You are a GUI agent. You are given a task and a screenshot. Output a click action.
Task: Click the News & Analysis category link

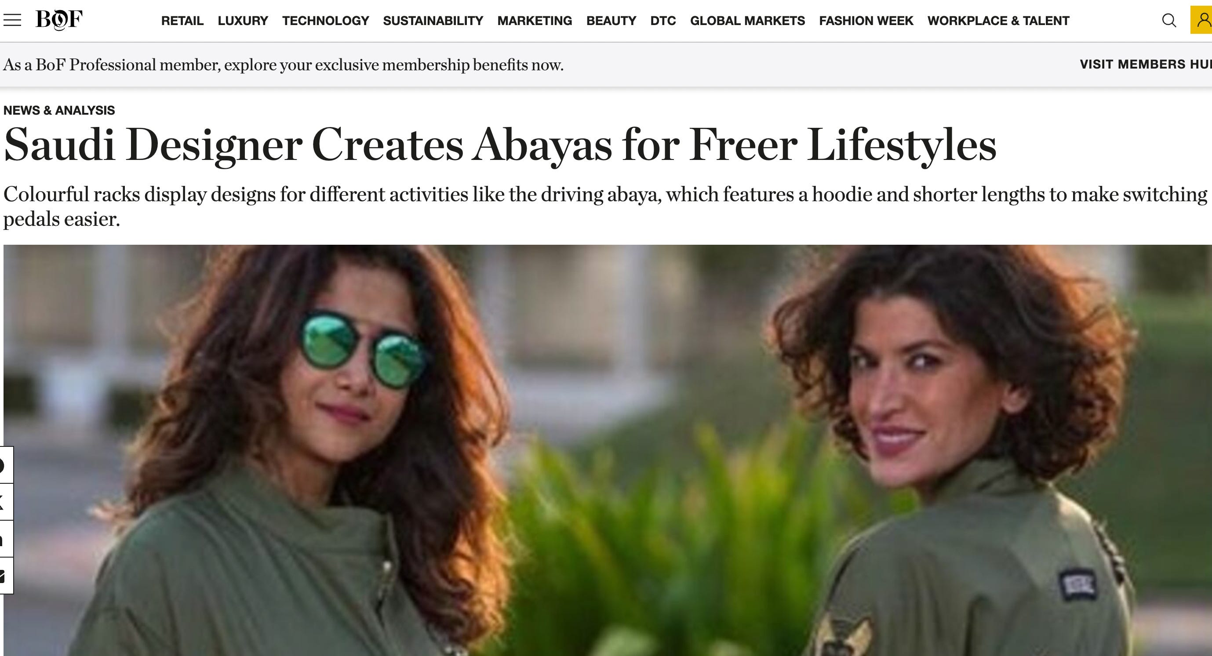[59, 110]
